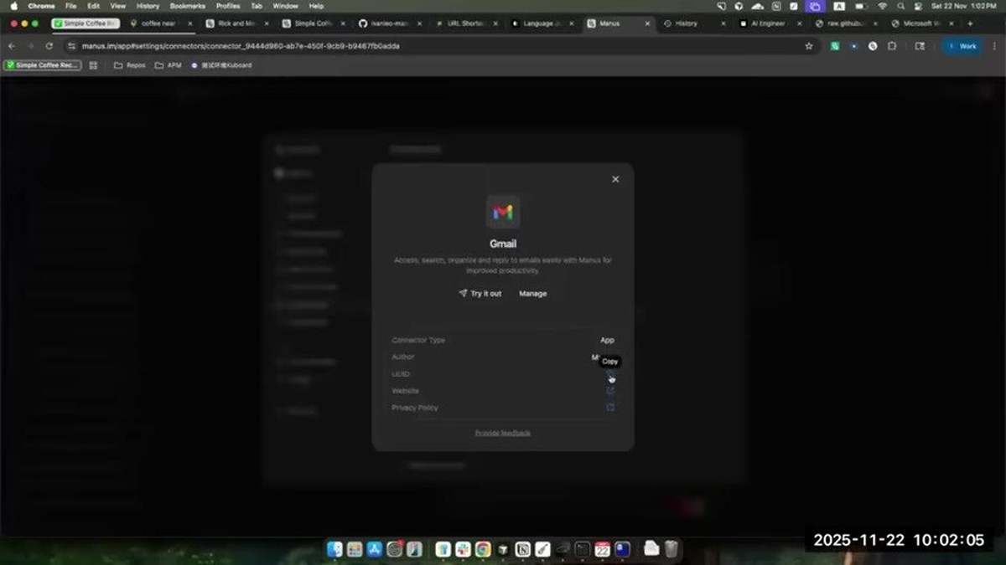Open a new browser tab with plus

tap(971, 23)
